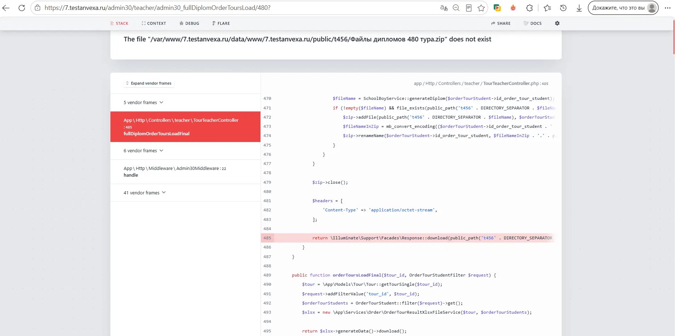Click the TourTeacherController.php file path link
The height and width of the screenshot is (336, 676).
click(481, 84)
